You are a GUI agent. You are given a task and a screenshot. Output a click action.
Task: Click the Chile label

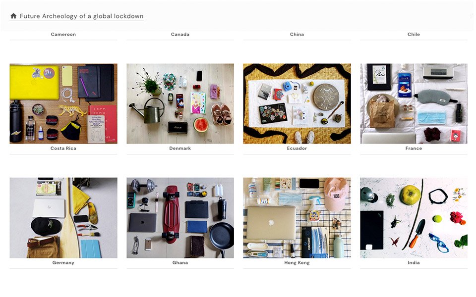(414, 34)
